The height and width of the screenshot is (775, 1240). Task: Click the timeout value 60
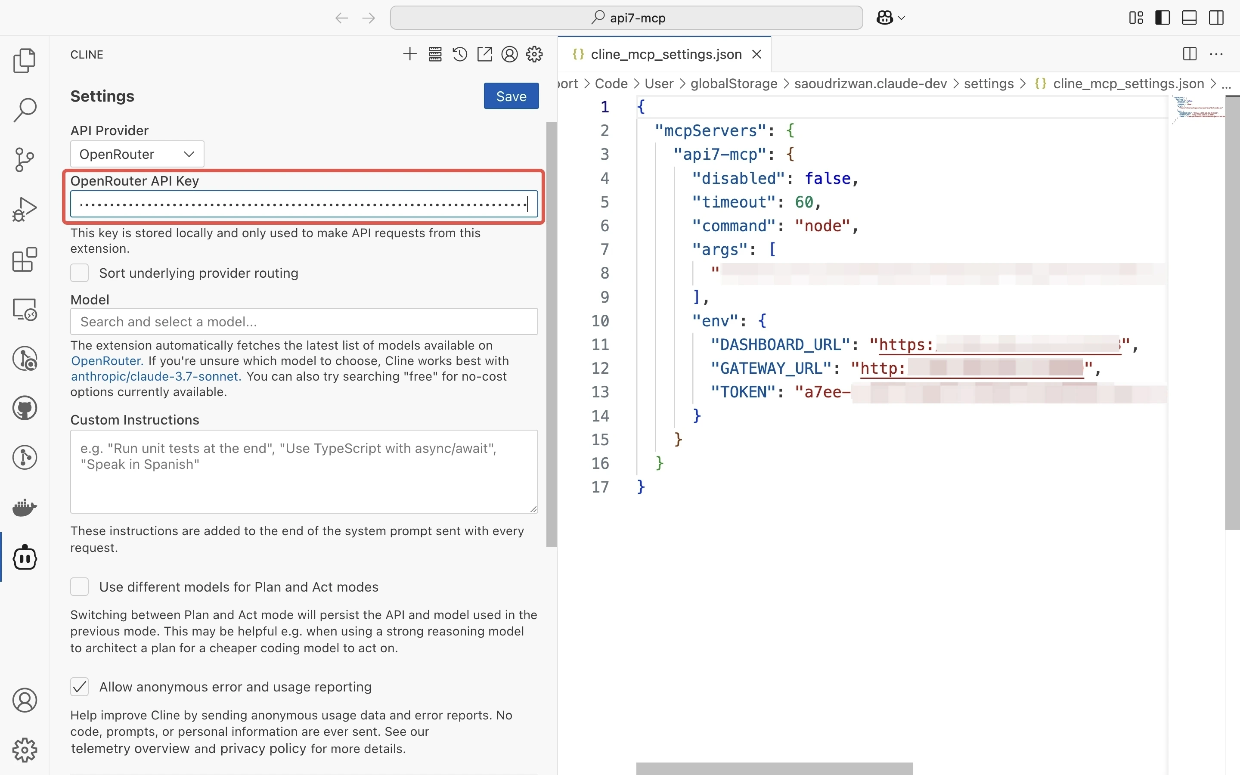pyautogui.click(x=804, y=202)
